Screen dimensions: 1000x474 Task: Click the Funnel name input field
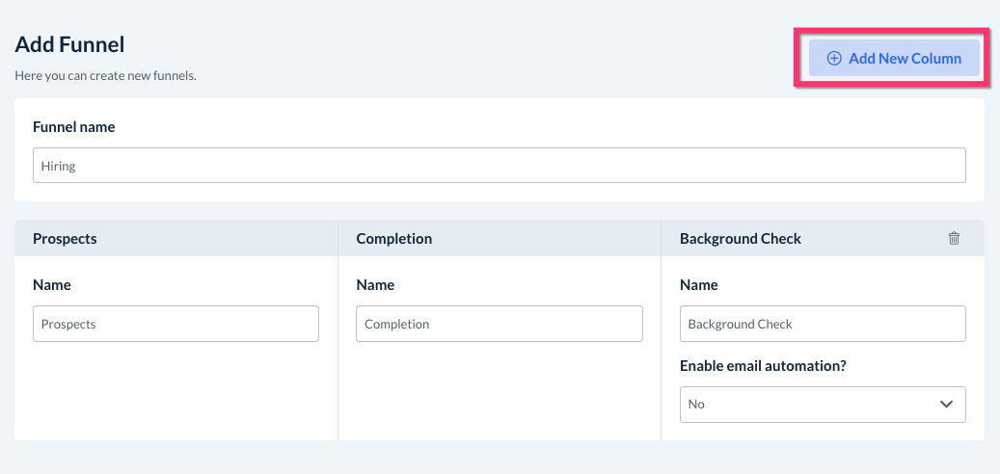tap(499, 166)
